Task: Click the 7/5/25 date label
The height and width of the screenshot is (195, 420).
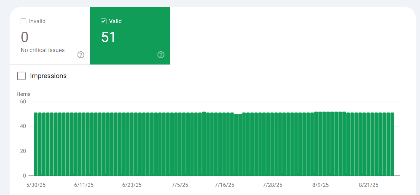Action: click(179, 185)
